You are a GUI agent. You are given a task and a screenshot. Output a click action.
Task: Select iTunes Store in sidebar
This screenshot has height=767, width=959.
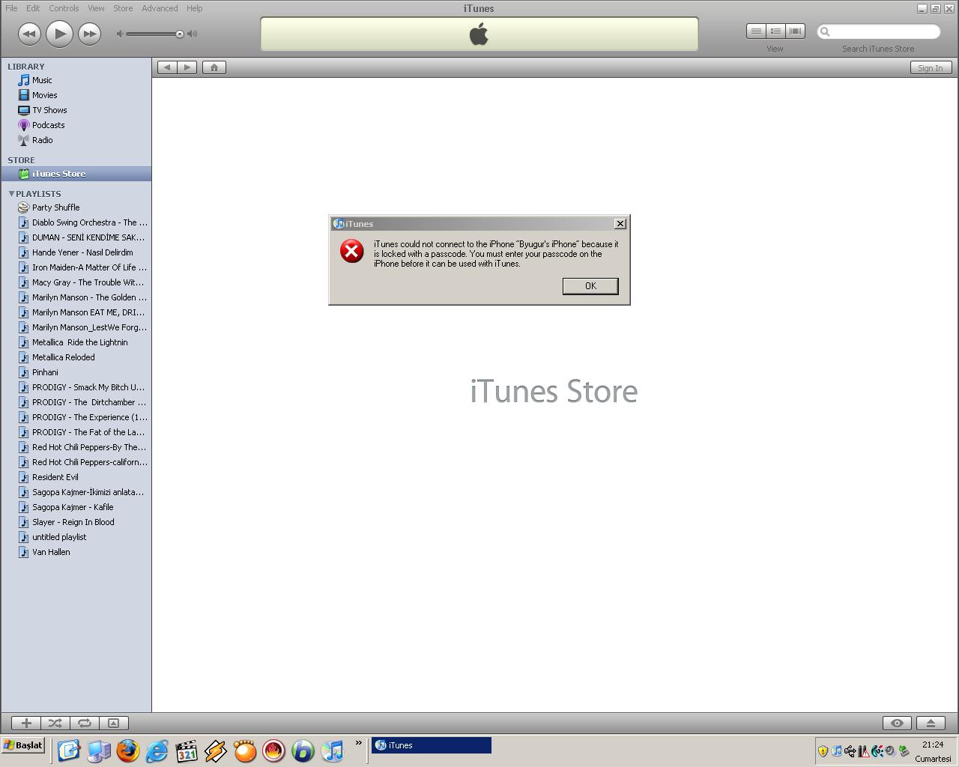[x=76, y=174]
